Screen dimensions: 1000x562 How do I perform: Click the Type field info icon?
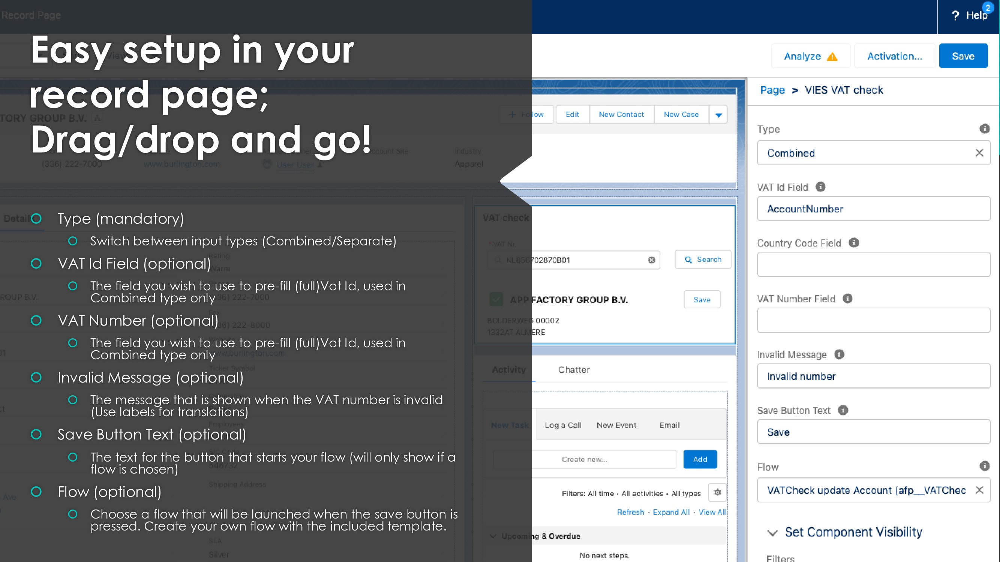[x=985, y=129]
